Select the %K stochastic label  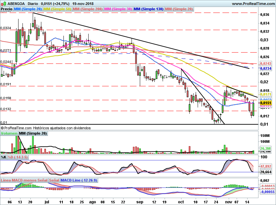(x=4, y=157)
